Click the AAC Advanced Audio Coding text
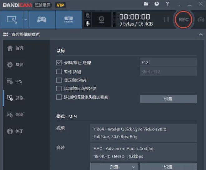206x170 pixels. pos(123,149)
